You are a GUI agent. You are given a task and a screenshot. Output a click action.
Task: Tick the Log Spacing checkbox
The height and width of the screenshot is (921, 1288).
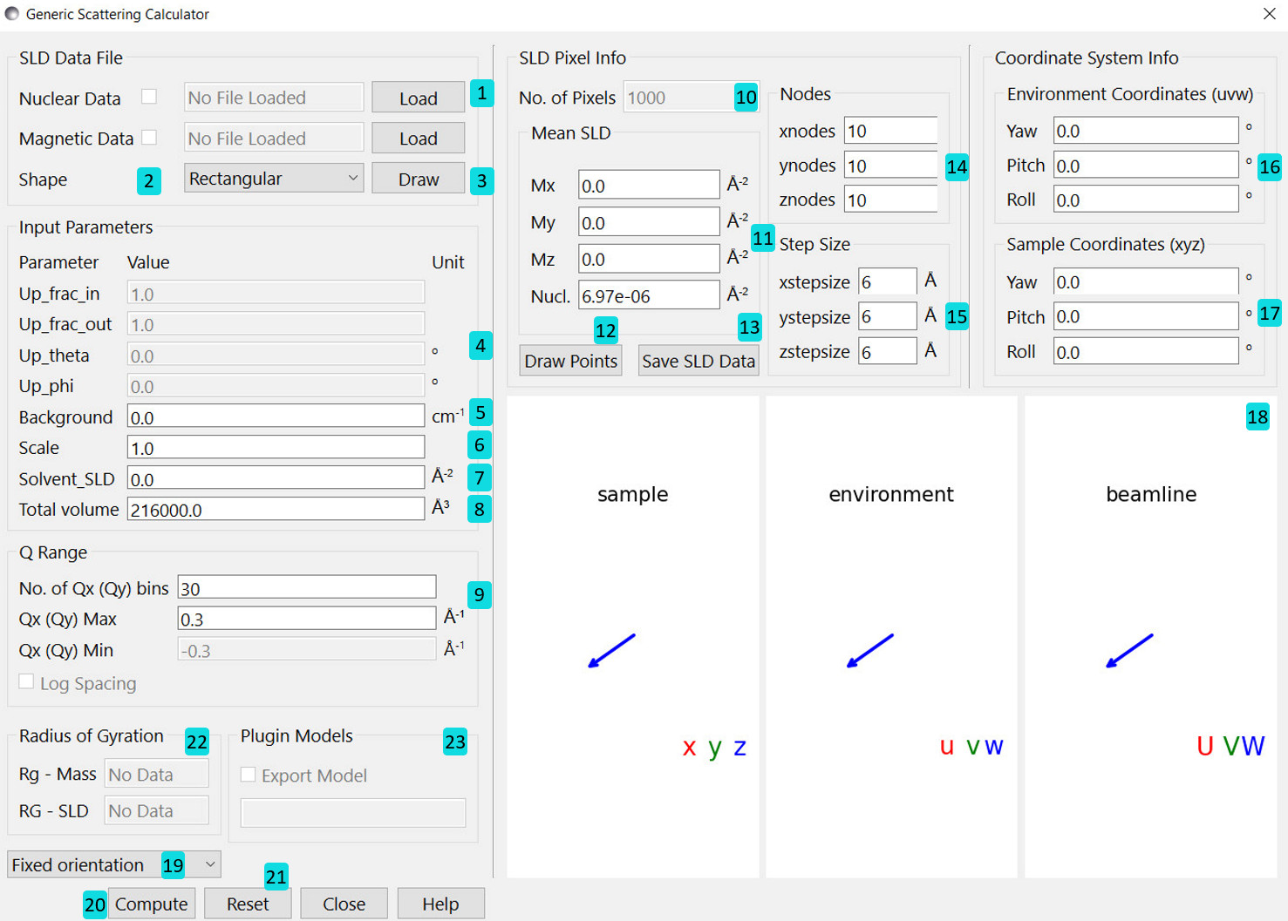point(27,682)
